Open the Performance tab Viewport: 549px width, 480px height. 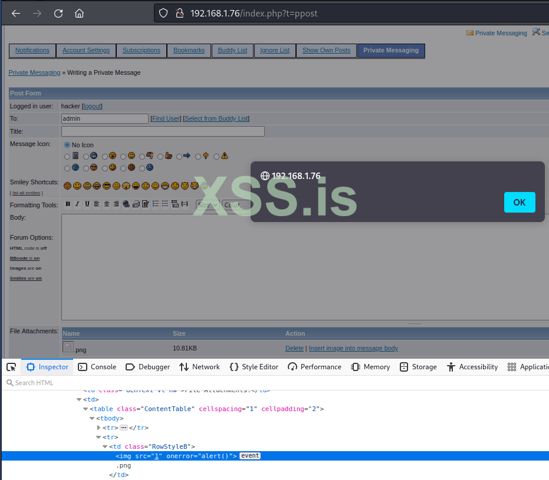314,367
